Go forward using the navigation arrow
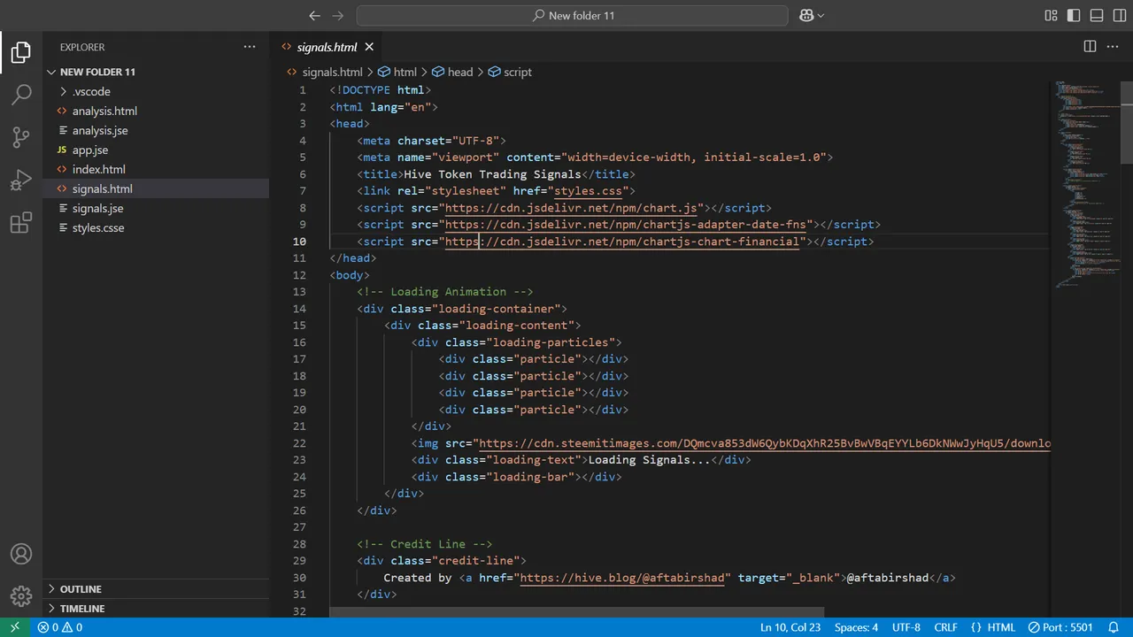 [337, 15]
